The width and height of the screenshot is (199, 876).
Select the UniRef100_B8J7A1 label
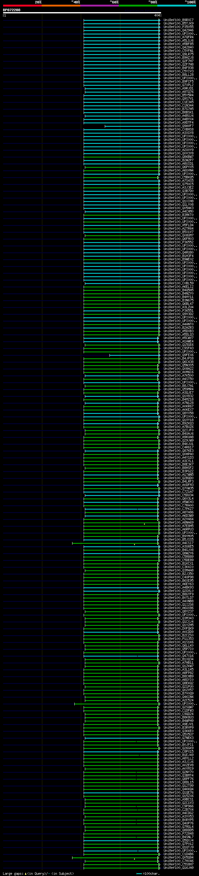click(x=178, y=386)
